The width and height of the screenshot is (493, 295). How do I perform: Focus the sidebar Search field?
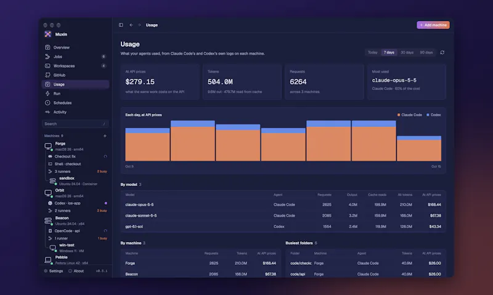(x=75, y=124)
